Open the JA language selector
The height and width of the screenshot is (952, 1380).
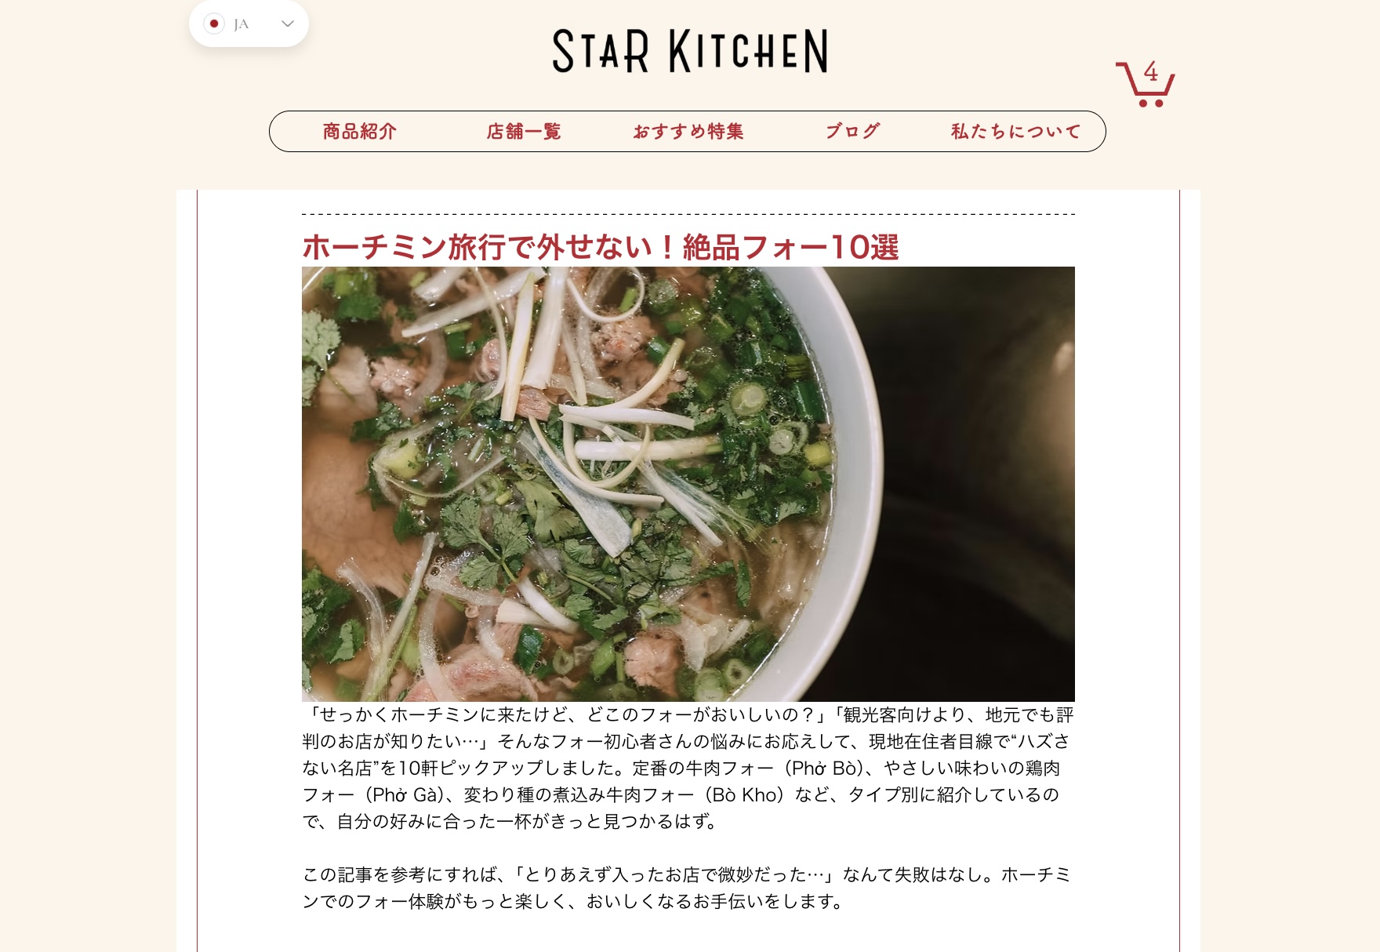tap(249, 24)
